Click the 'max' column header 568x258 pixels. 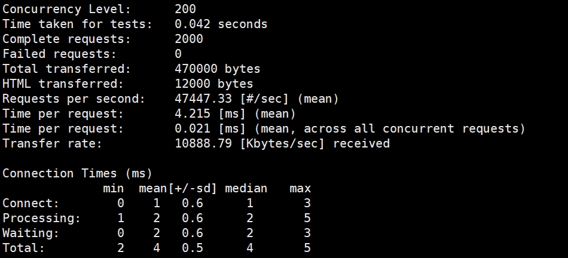coord(300,188)
